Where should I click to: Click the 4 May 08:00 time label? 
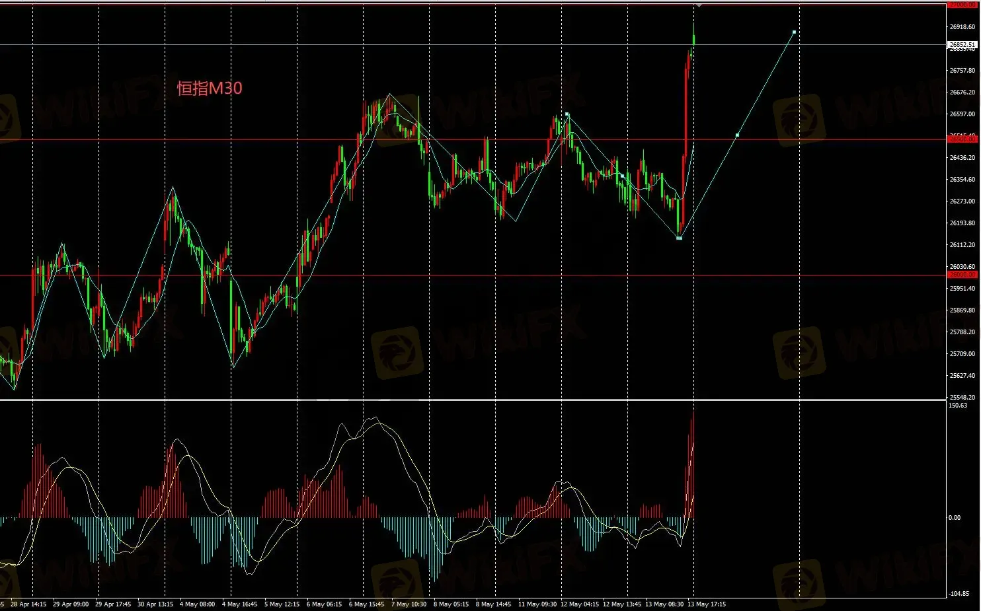197,604
